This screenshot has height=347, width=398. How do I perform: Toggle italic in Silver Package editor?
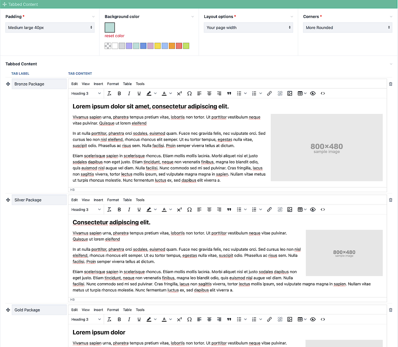(x=129, y=209)
